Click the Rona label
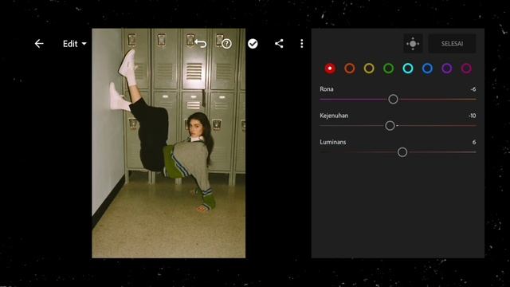The width and height of the screenshot is (510, 287). (x=327, y=88)
